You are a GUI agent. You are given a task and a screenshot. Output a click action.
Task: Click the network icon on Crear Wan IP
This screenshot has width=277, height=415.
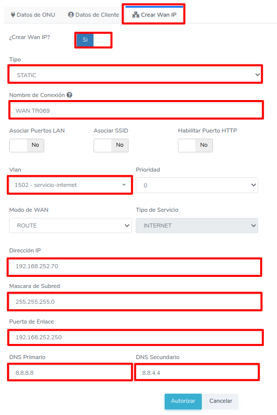click(136, 15)
